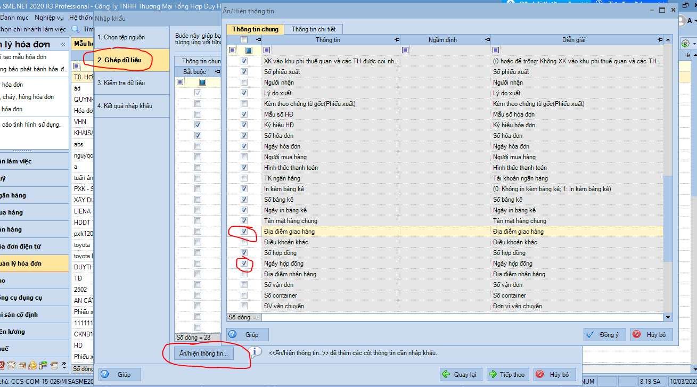Click the scroll-up arrow of the information grid

[x=668, y=39]
